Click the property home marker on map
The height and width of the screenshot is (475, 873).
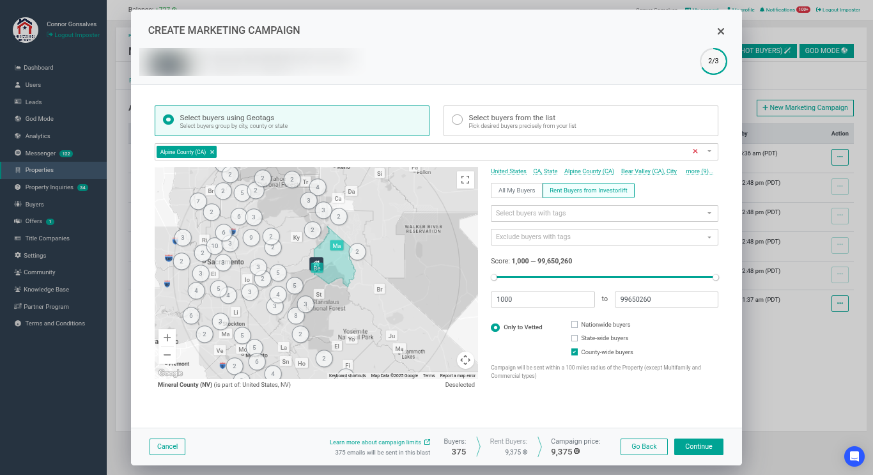[x=316, y=263]
